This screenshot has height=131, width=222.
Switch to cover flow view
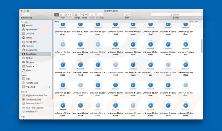[69, 15]
